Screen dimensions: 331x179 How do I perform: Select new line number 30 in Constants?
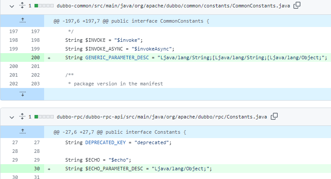point(37,169)
